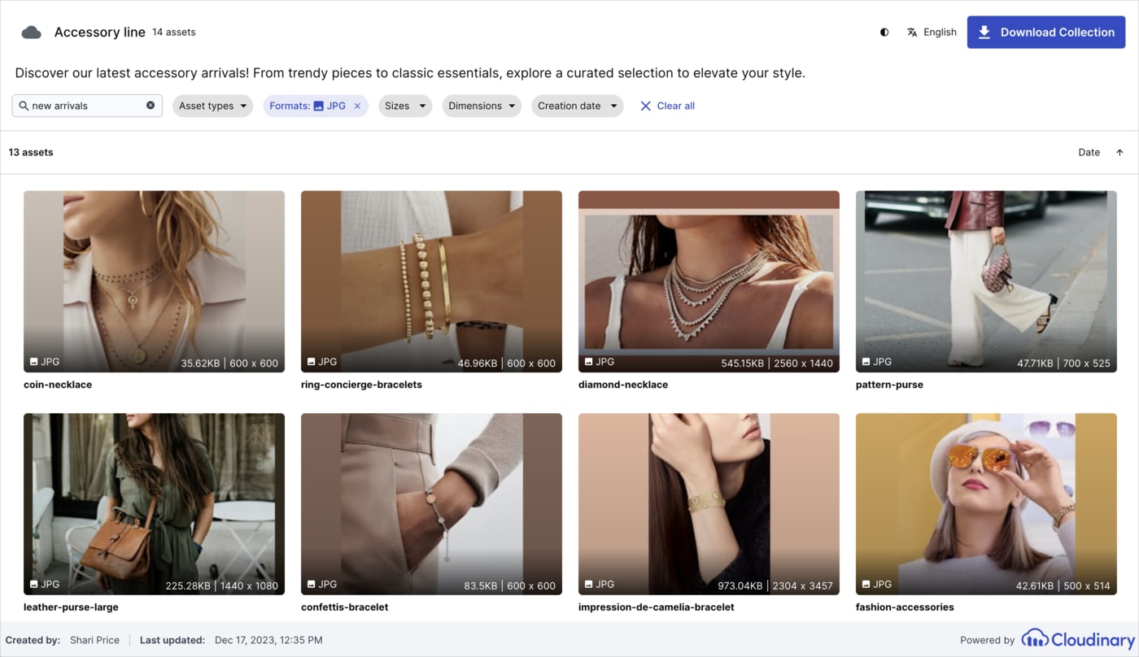Click the coin-necklace file name
The image size is (1139, 657).
[58, 385]
